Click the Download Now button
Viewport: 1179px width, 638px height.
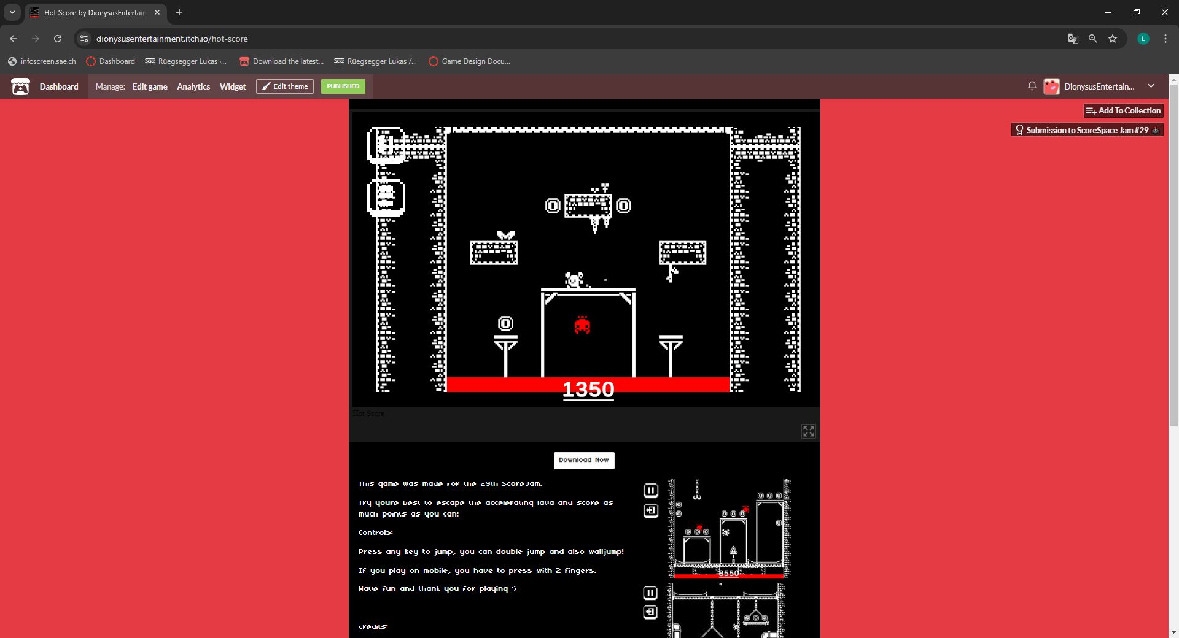coord(583,460)
